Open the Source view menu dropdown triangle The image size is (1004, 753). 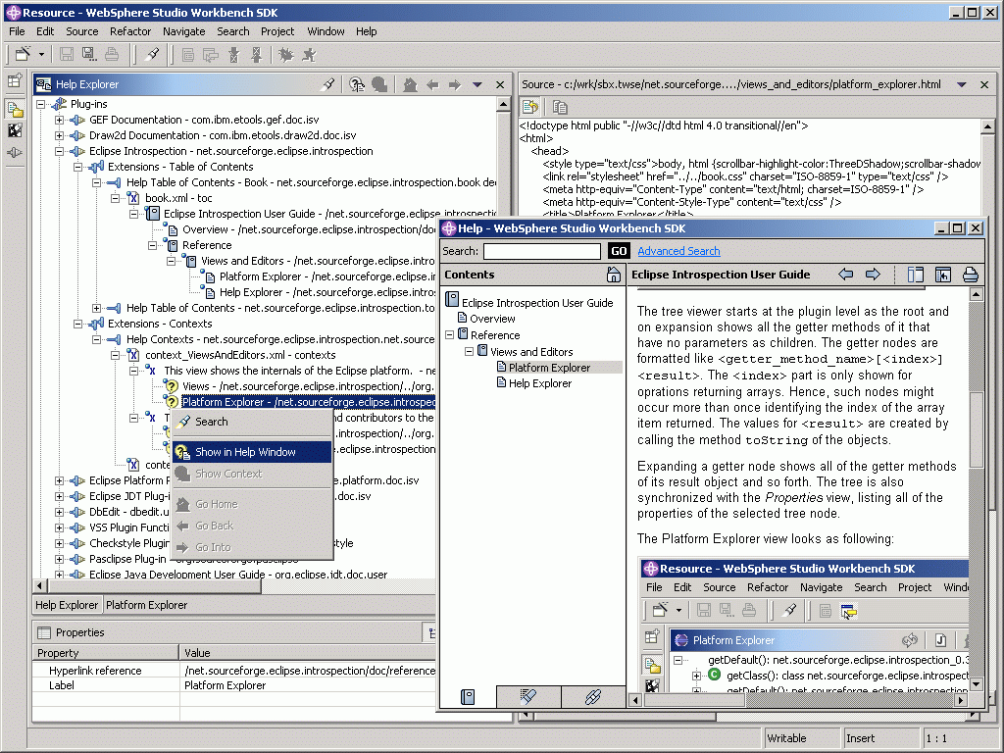pos(961,84)
